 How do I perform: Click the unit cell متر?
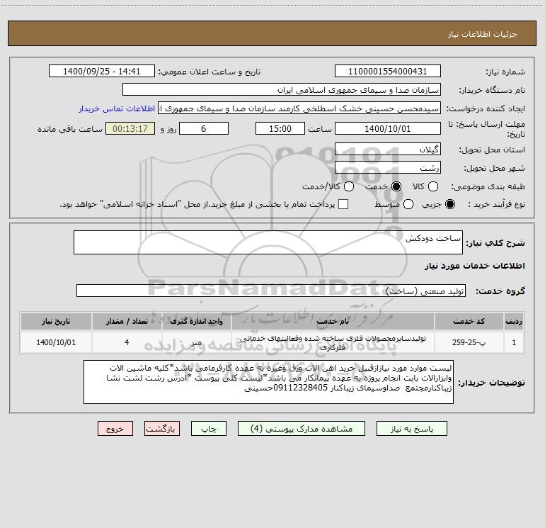196,342
